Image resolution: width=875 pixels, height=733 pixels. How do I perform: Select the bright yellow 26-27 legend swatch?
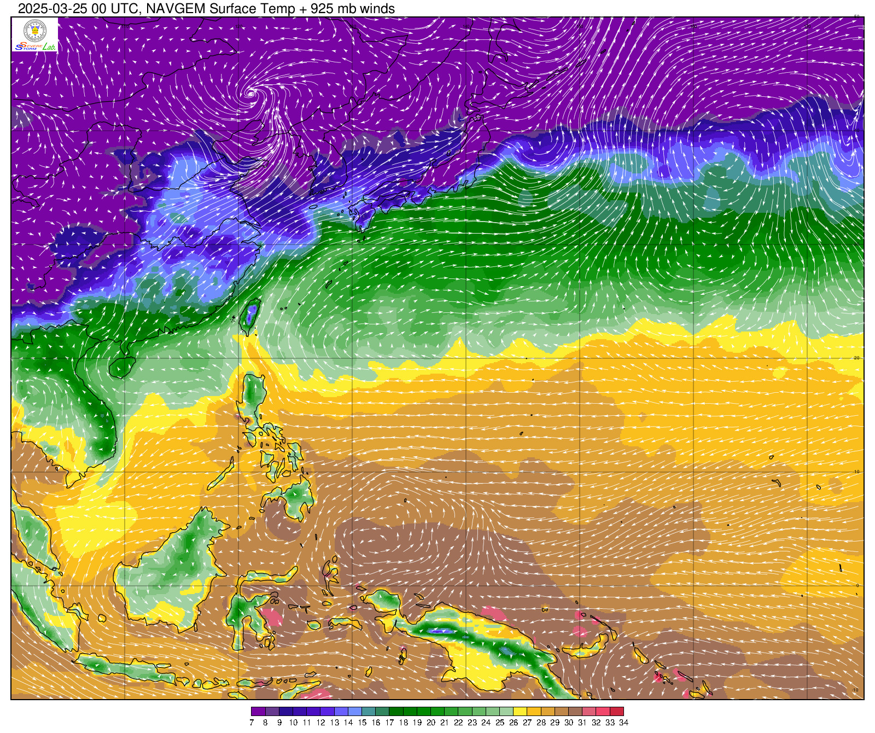(520, 712)
